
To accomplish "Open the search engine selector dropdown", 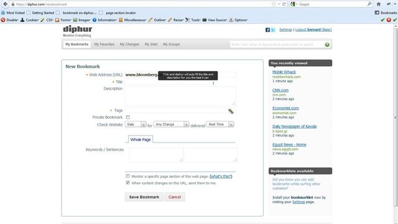I will (x=294, y=4).
